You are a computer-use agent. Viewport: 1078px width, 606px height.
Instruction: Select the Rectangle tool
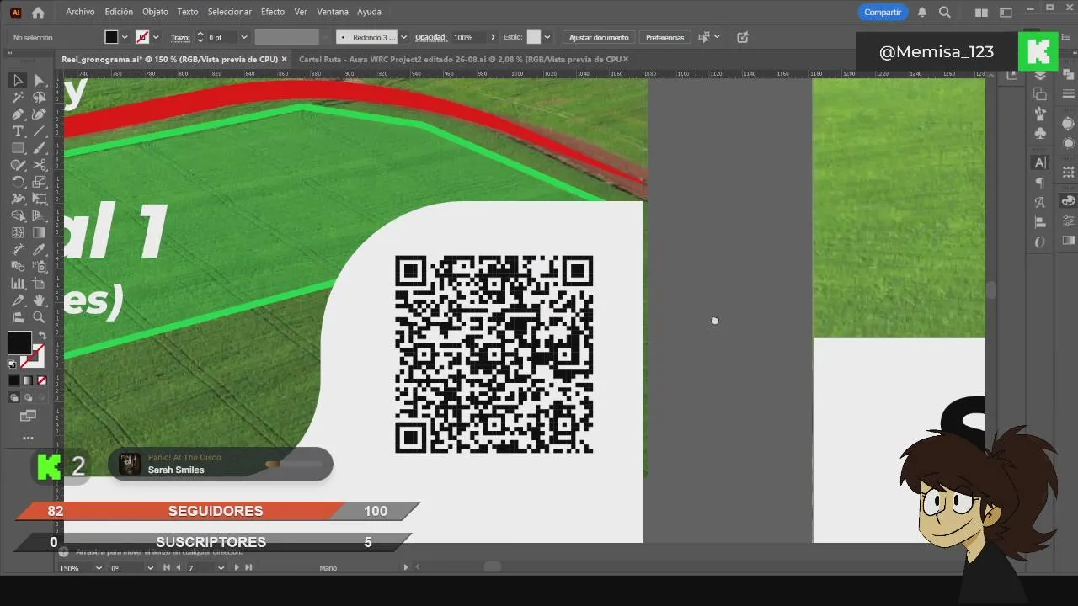point(18,148)
